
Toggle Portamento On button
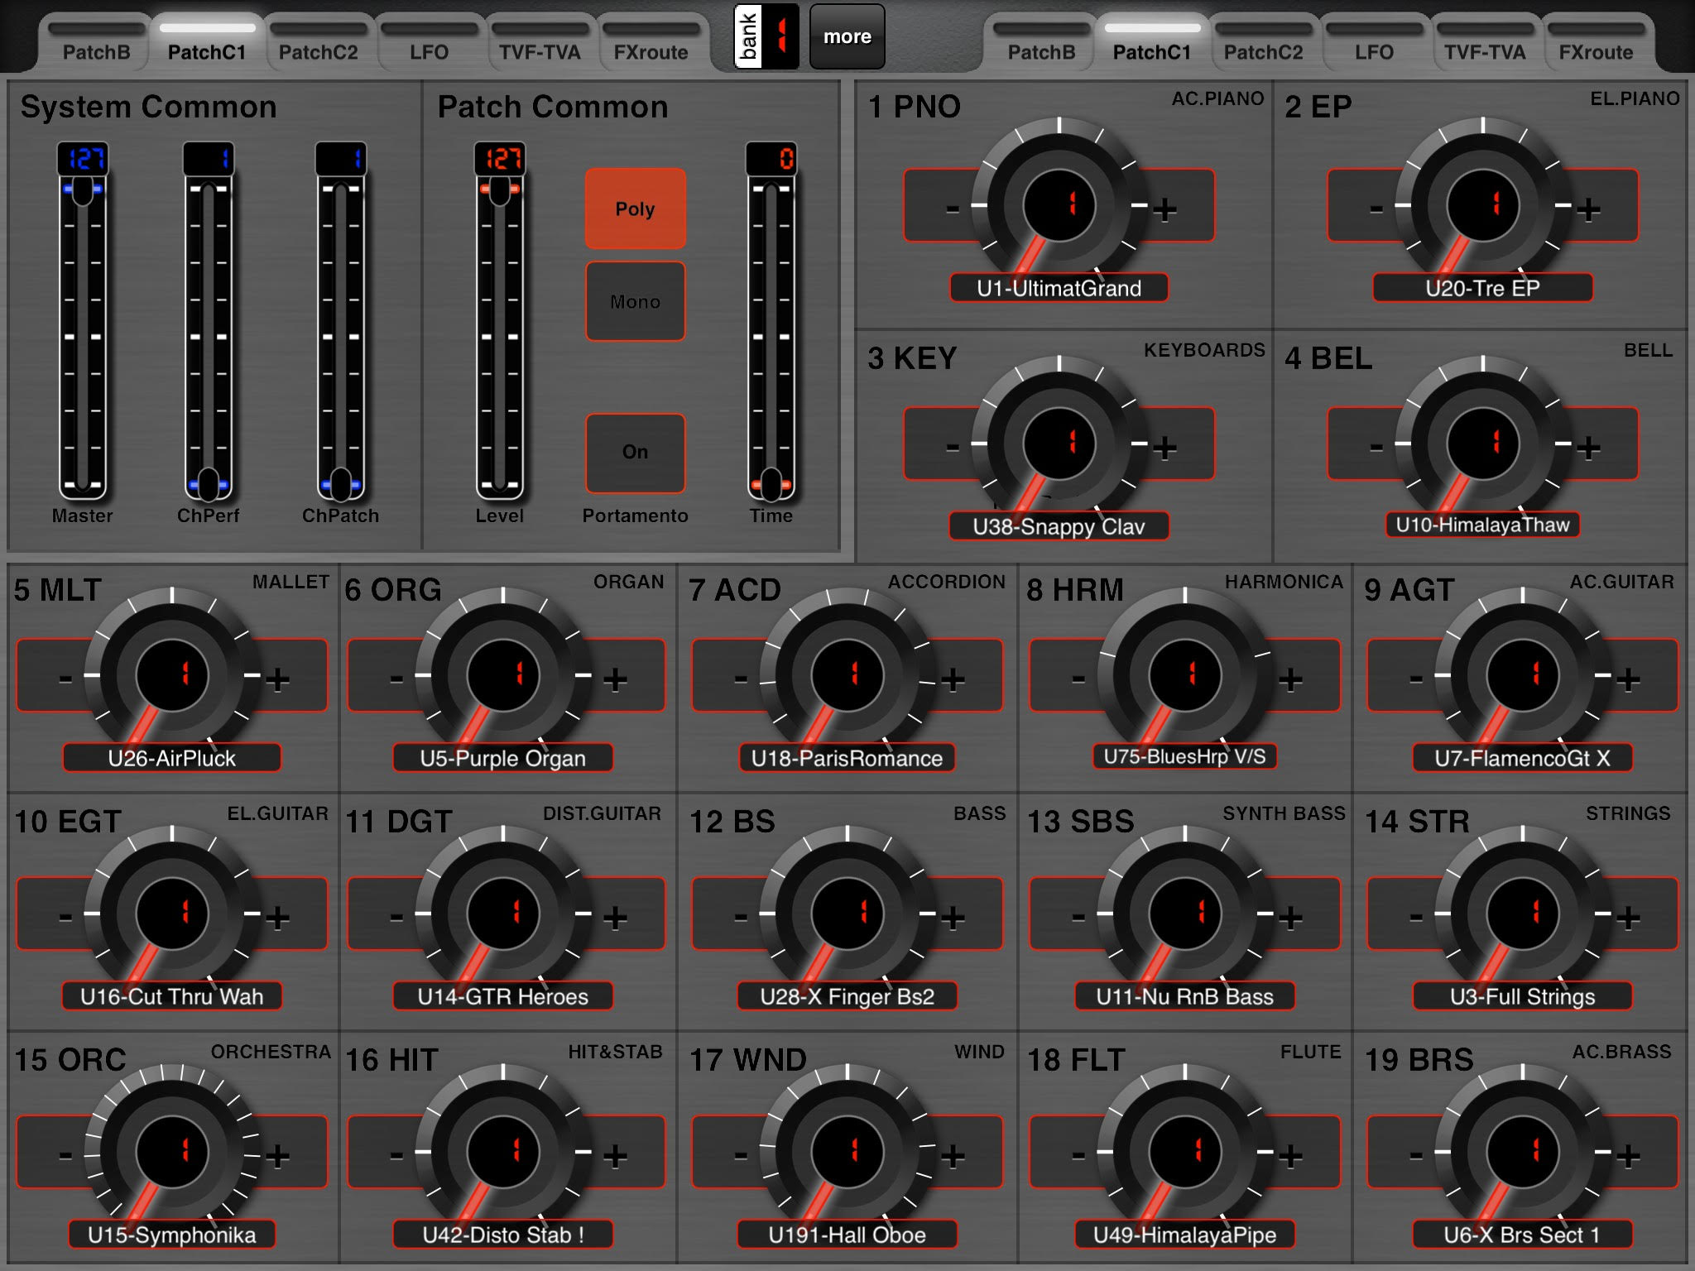(635, 452)
